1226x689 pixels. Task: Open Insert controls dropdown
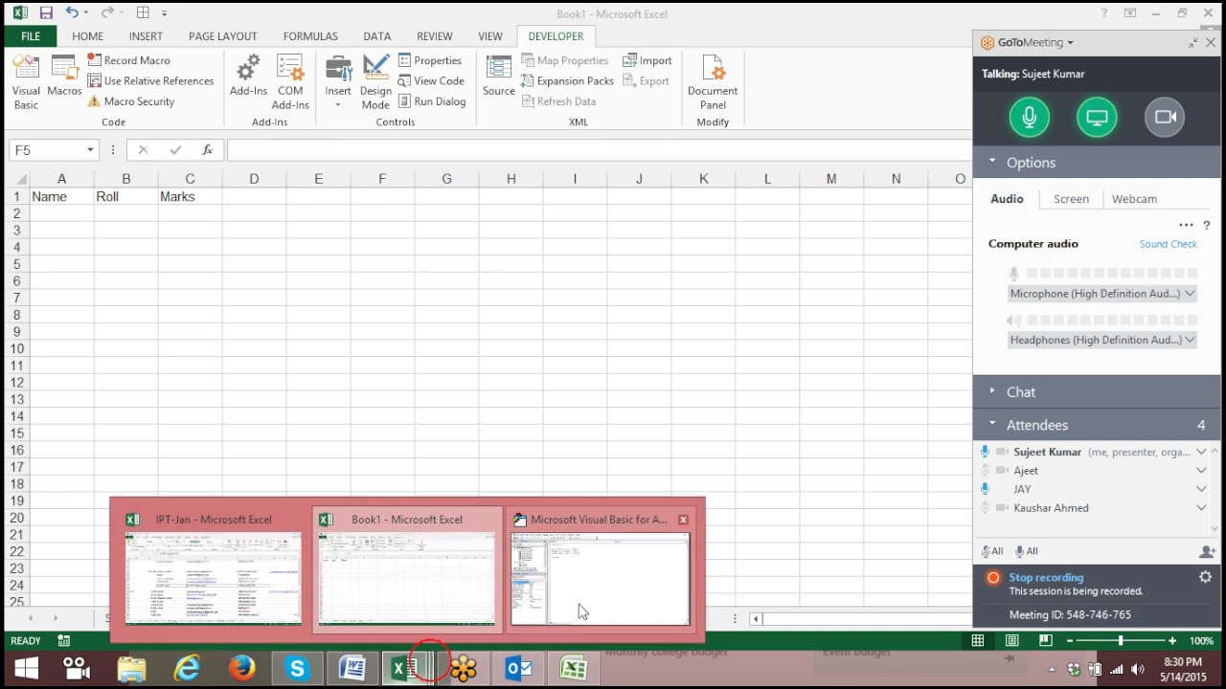tap(338, 82)
